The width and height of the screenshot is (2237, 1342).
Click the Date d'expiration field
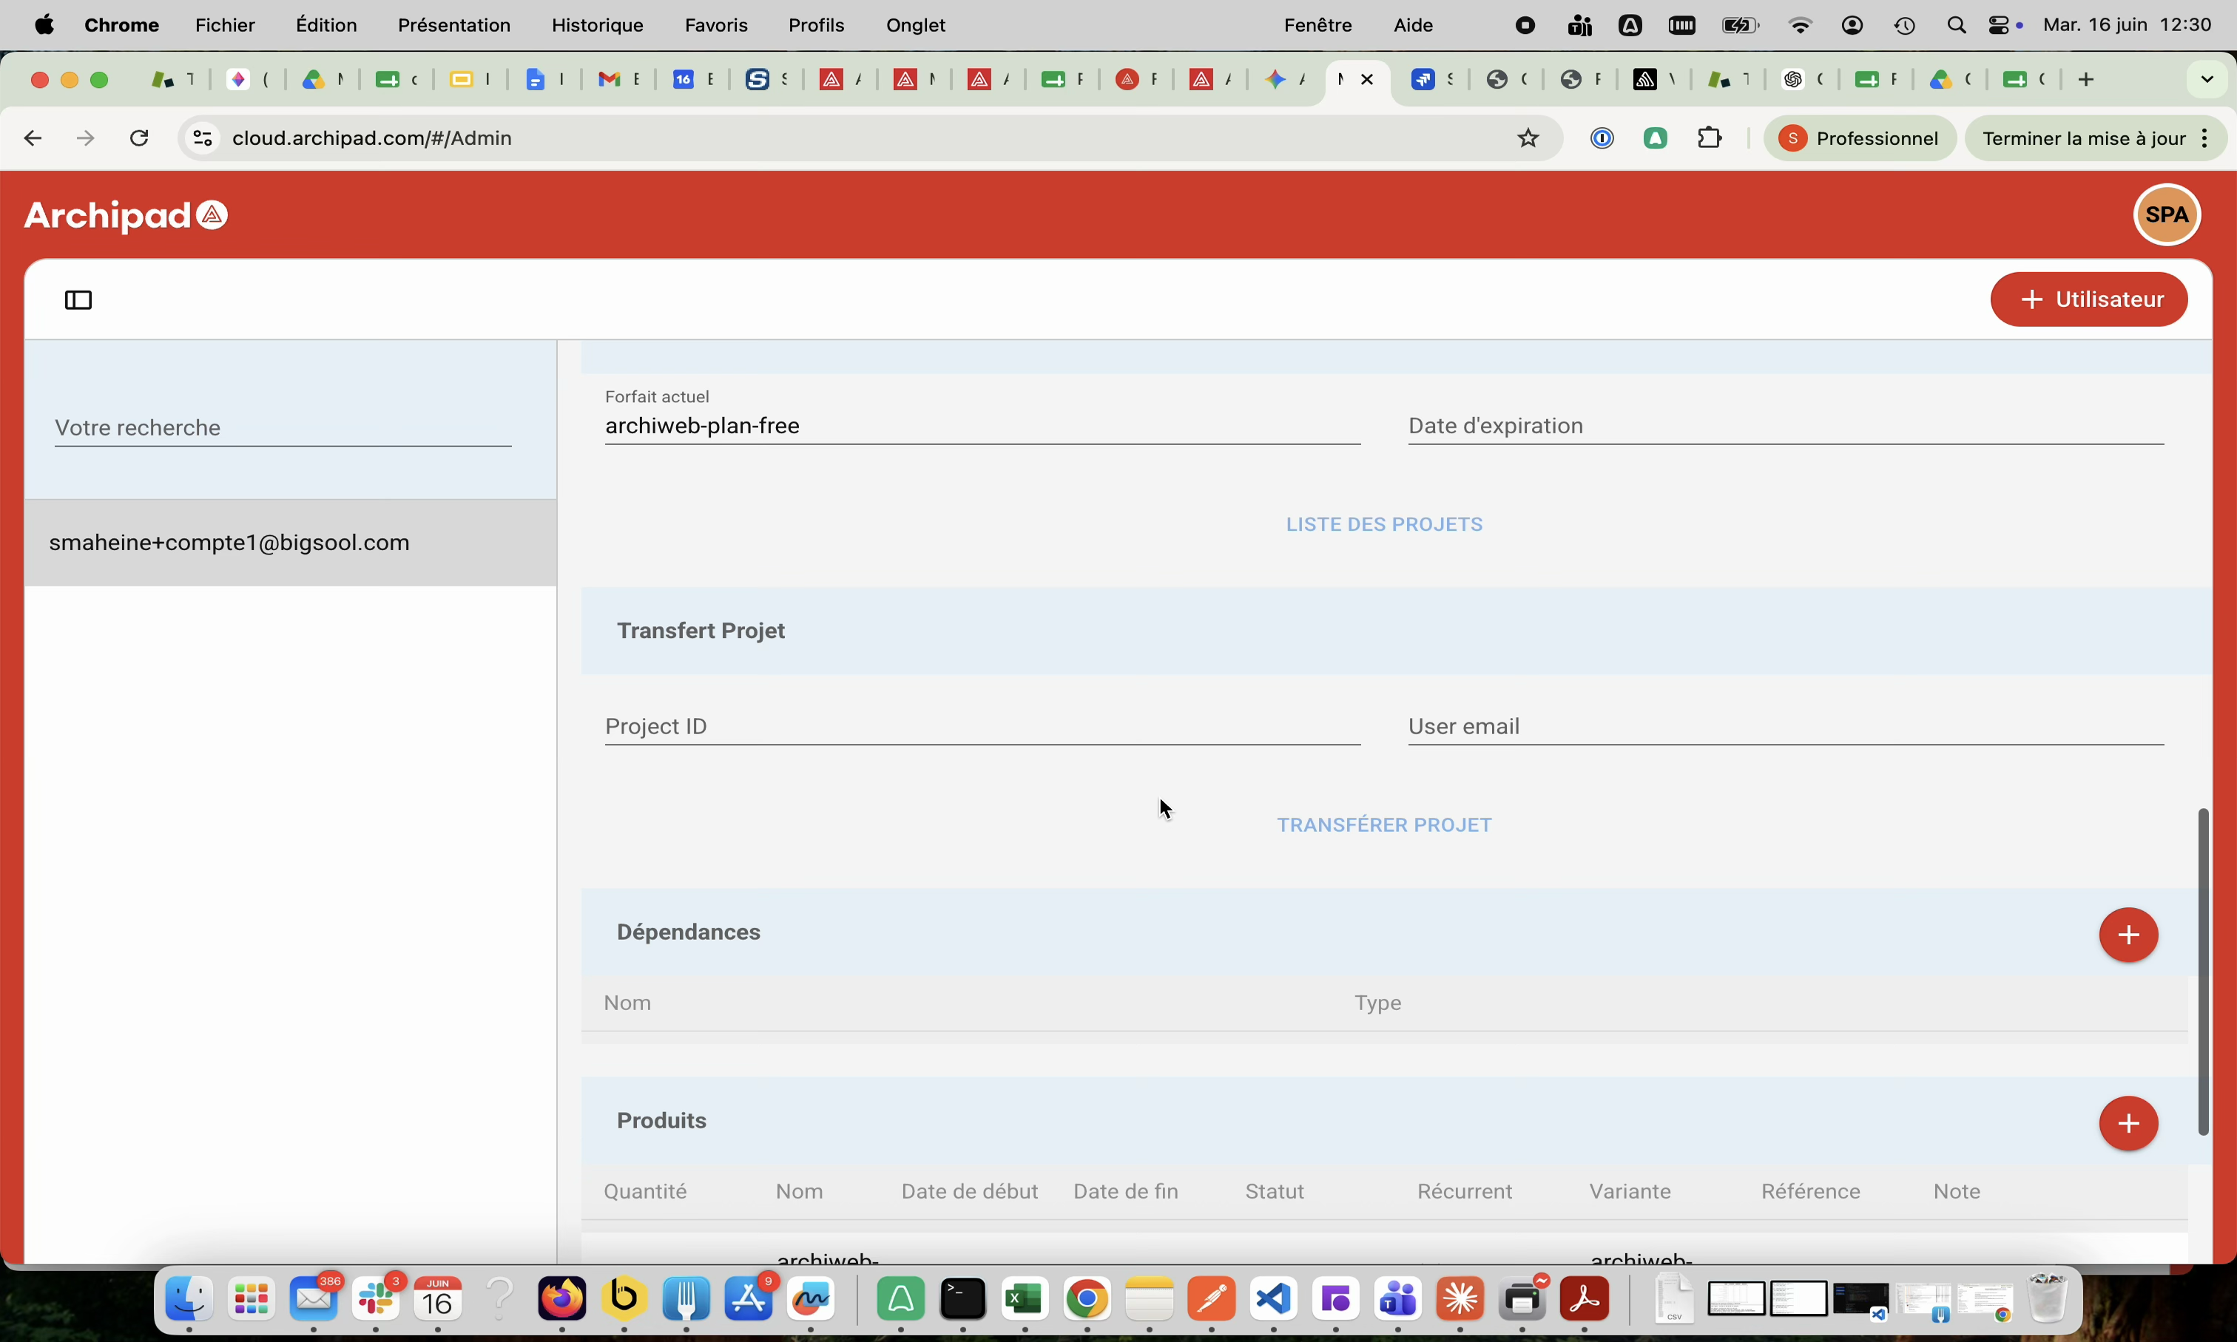point(1786,426)
